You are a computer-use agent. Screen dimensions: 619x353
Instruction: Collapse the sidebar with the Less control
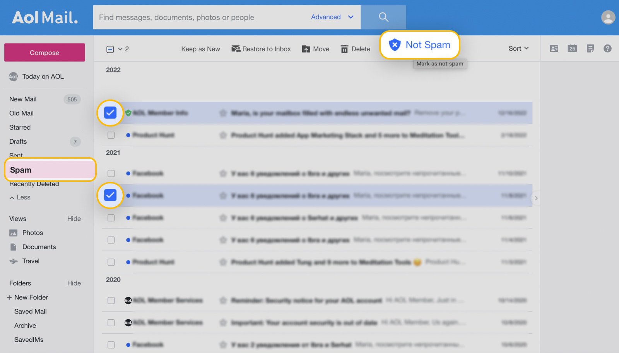pos(19,197)
